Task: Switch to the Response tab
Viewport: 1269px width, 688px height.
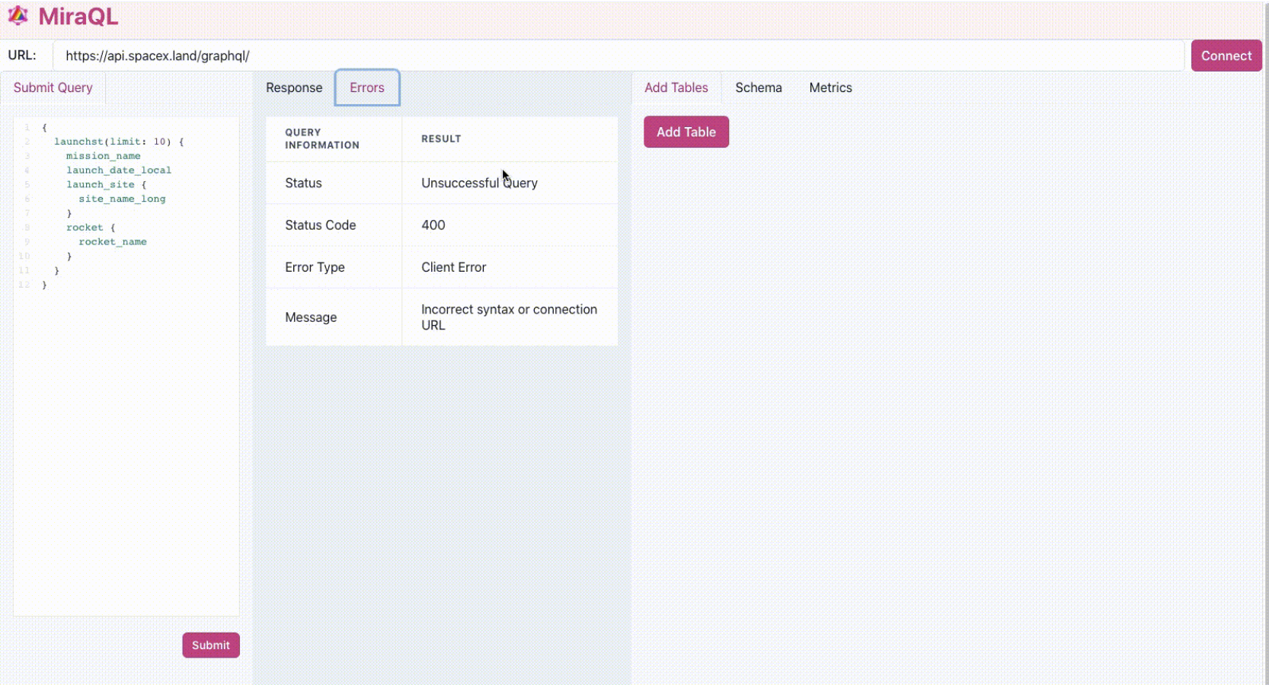Action: (294, 88)
